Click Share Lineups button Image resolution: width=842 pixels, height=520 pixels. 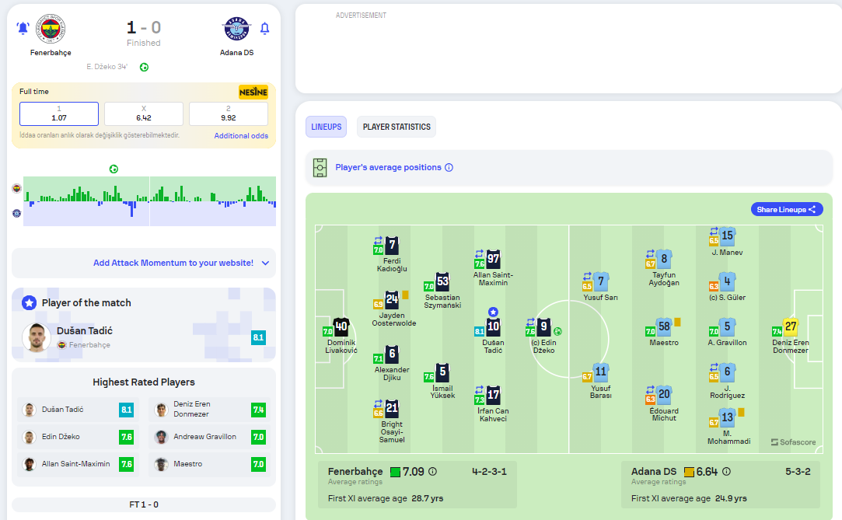click(x=787, y=209)
